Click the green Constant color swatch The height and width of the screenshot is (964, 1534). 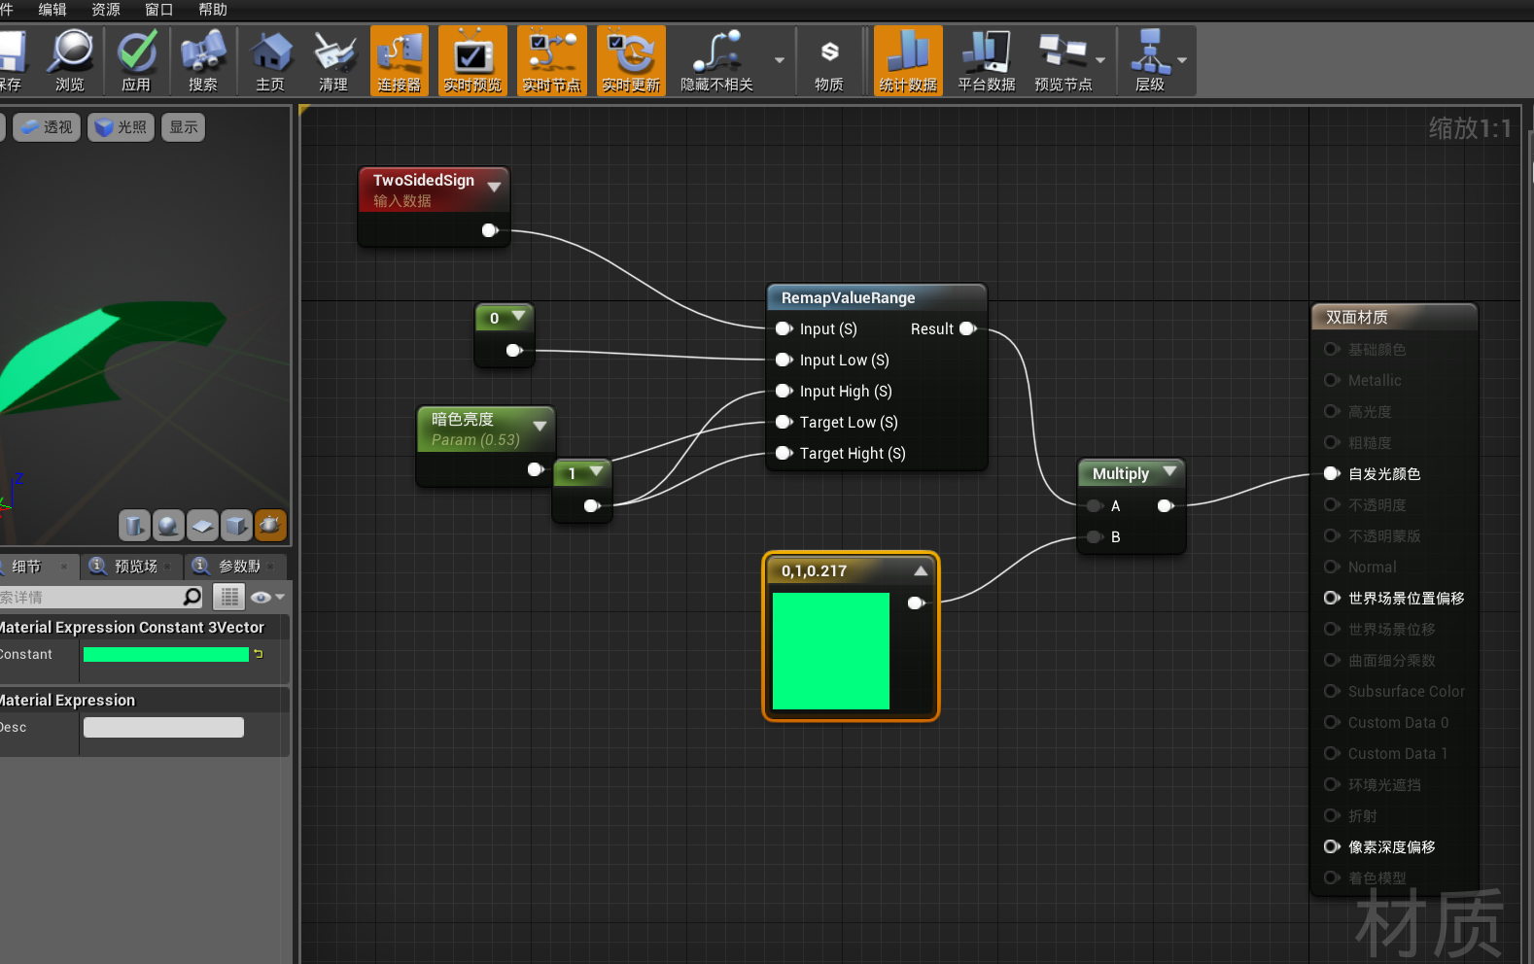[166, 654]
